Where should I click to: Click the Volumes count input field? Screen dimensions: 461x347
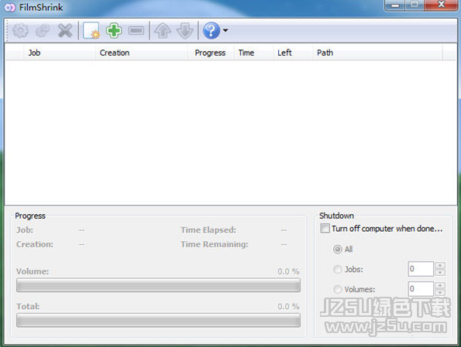click(421, 289)
